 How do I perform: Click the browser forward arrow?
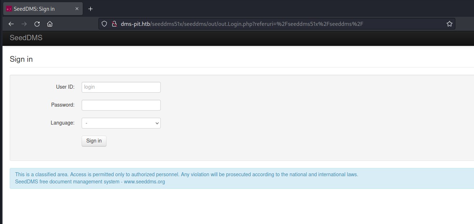[x=24, y=24]
